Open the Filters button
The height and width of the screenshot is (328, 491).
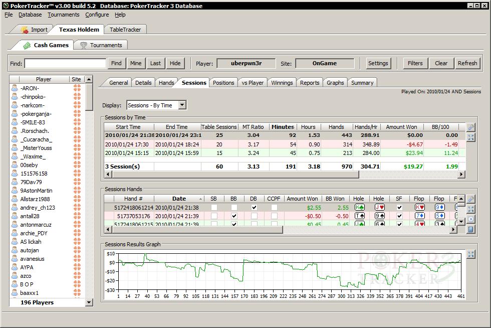pyautogui.click(x=415, y=63)
